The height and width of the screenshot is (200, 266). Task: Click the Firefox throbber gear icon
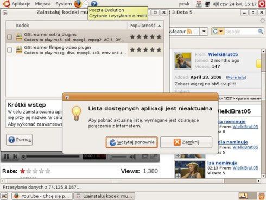pyautogui.click(x=262, y=21)
